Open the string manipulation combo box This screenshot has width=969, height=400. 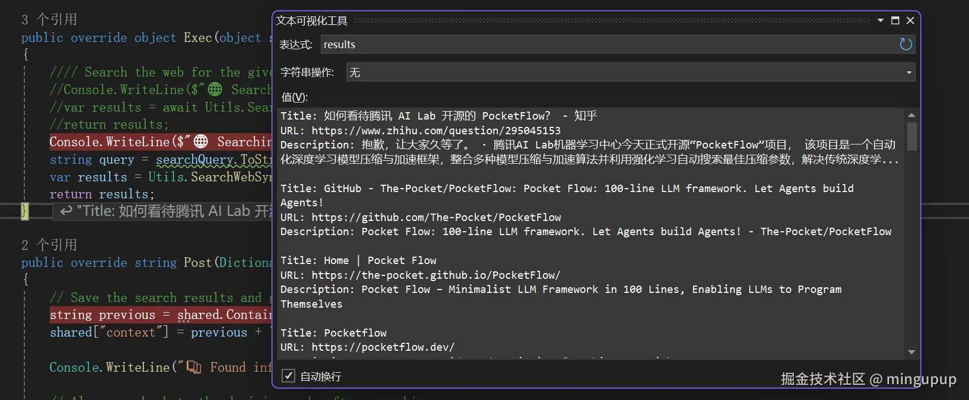(x=631, y=72)
